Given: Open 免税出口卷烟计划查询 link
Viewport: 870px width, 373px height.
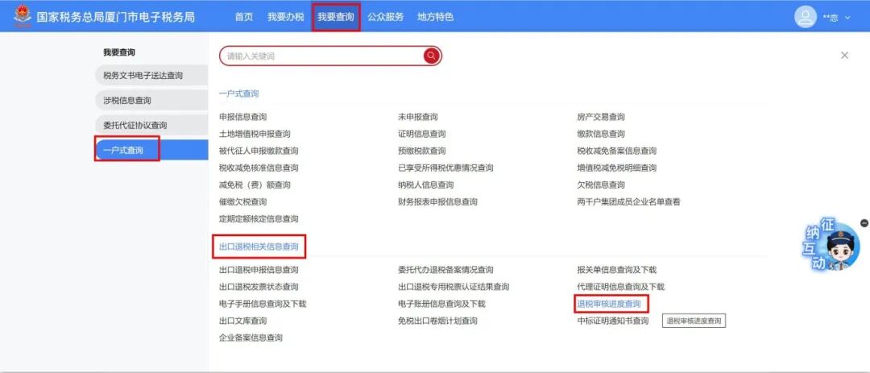Looking at the screenshot, I should 437,321.
